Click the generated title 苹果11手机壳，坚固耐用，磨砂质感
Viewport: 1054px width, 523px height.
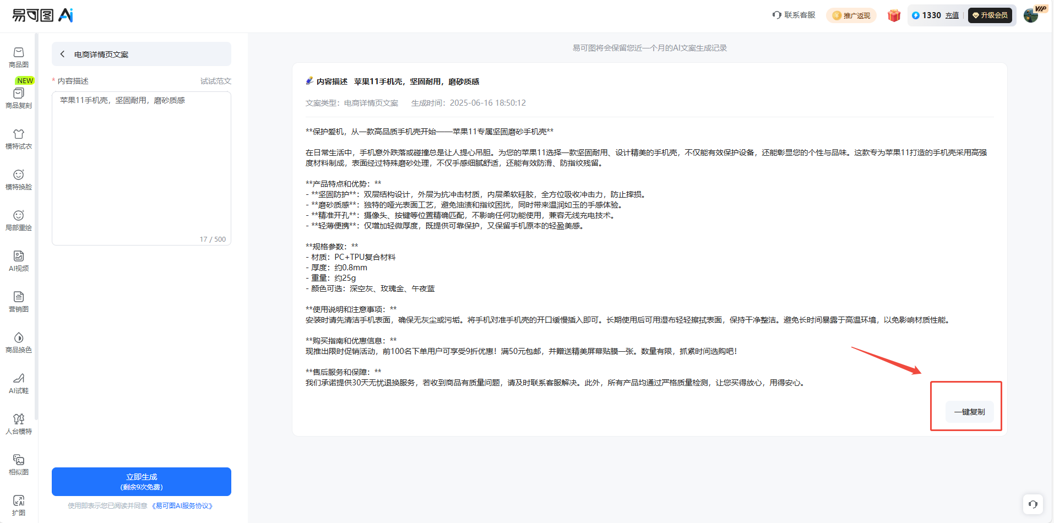tap(416, 81)
